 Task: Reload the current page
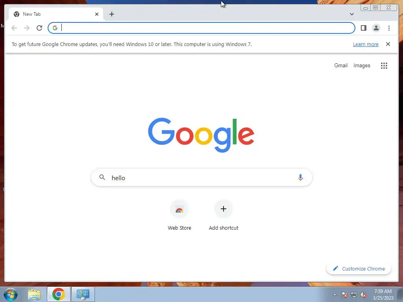point(39,28)
